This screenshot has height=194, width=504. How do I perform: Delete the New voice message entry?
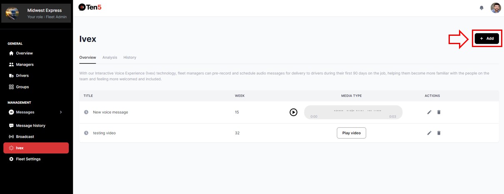(x=439, y=112)
